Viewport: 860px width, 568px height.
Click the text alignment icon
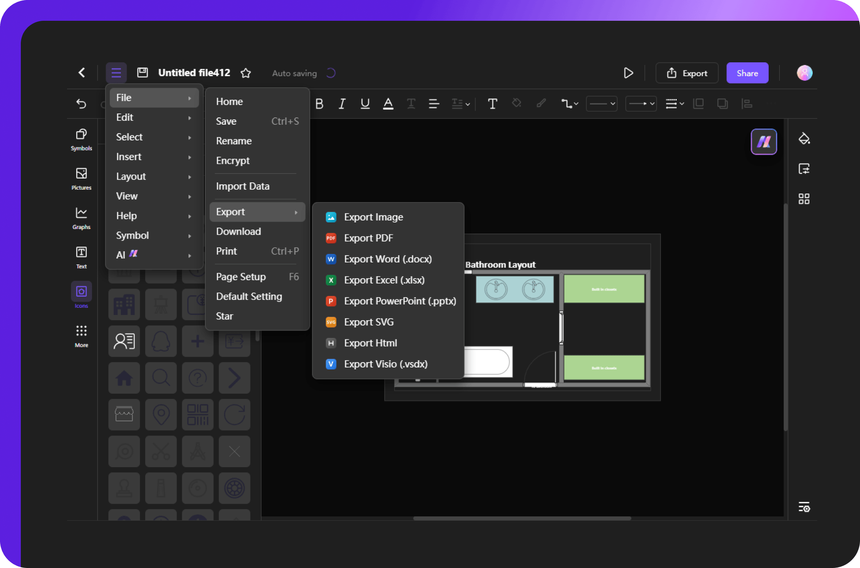pos(434,104)
